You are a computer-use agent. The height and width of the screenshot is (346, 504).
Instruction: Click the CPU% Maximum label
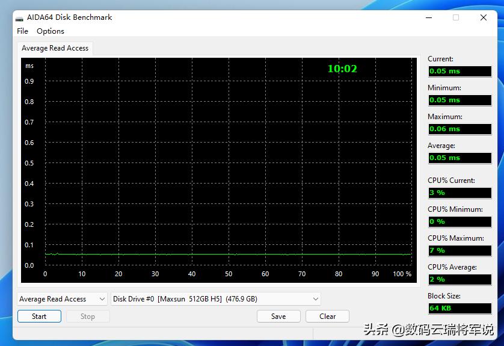click(x=456, y=238)
